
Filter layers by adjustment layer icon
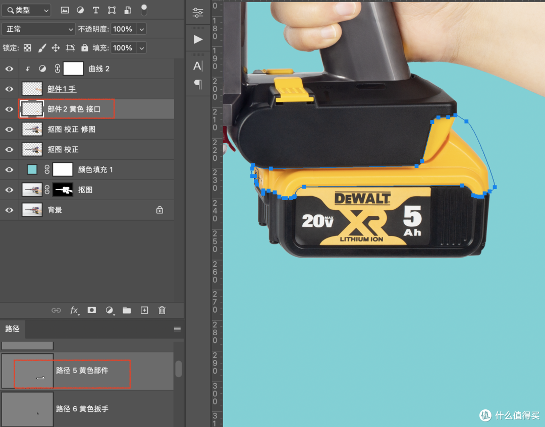80,10
